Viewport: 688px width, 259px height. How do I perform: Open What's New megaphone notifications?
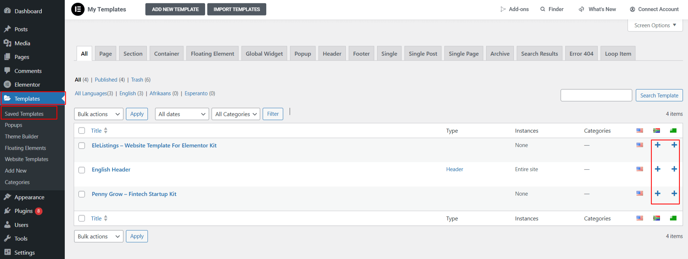[581, 9]
